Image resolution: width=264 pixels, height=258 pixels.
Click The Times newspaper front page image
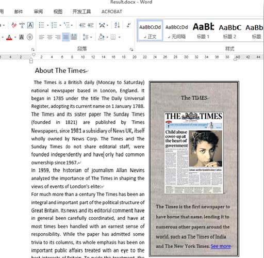tap(194, 153)
